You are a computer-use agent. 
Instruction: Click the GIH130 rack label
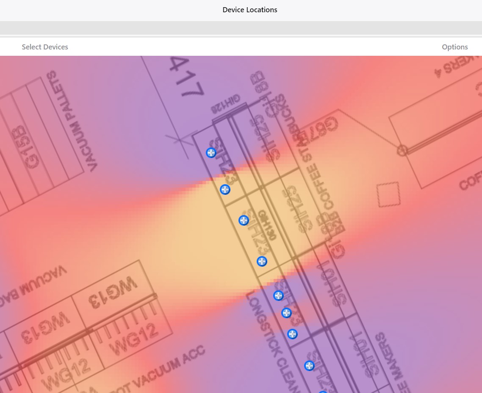point(267,225)
